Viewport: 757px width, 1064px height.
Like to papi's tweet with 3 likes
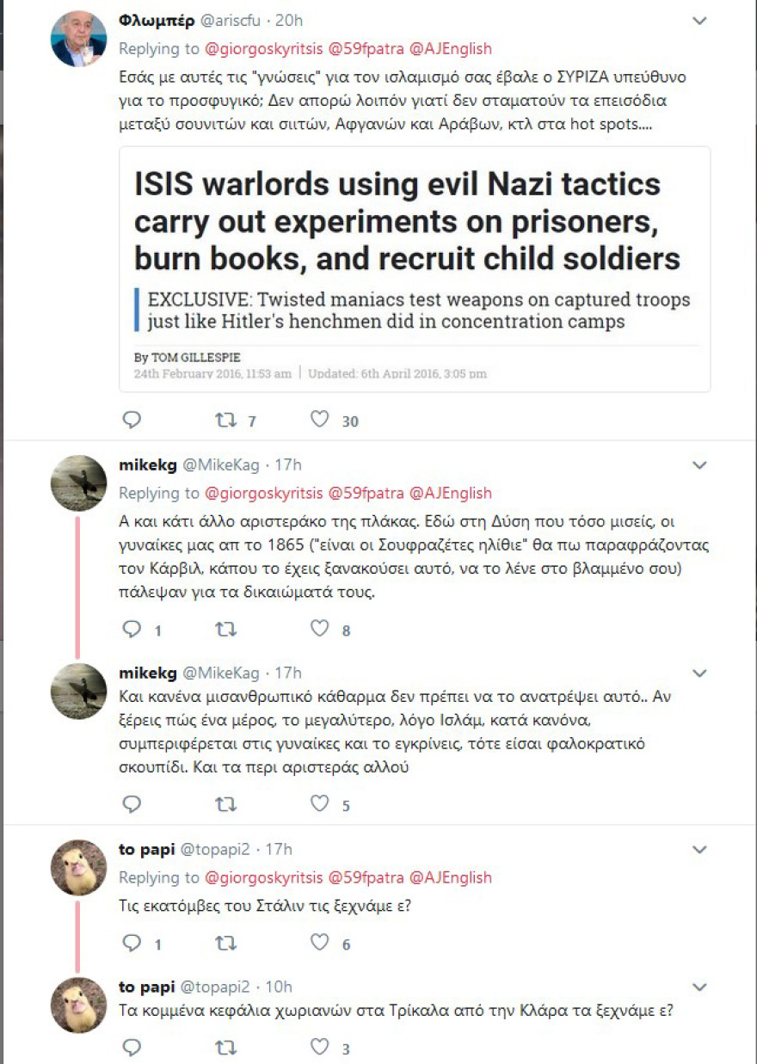(x=320, y=1048)
